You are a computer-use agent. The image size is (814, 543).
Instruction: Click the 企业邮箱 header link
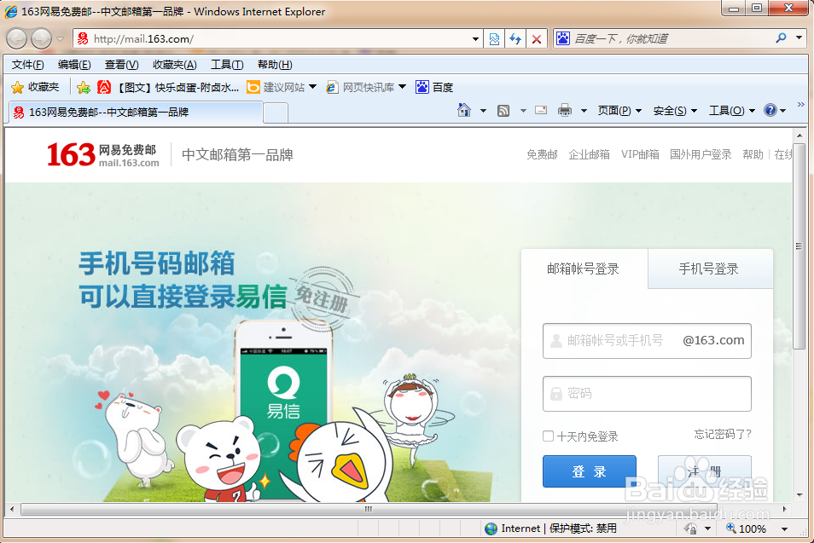pos(590,154)
